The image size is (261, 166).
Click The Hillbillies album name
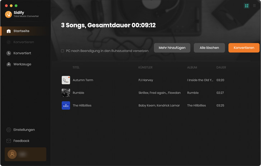(x=196, y=105)
